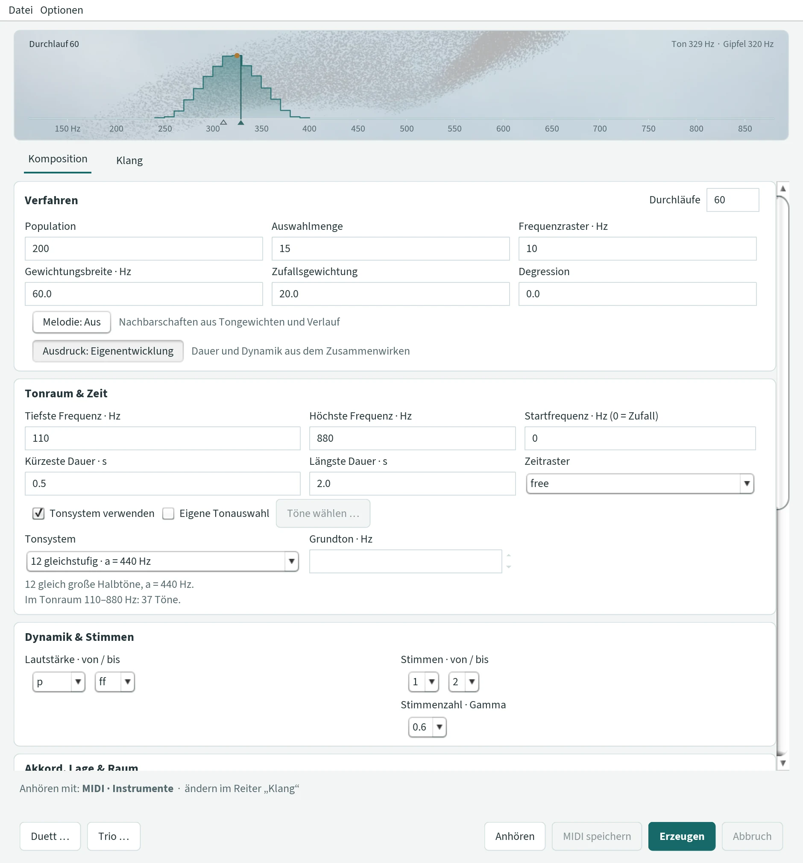The width and height of the screenshot is (803, 863).
Task: Toggle the Melodie: Aus button
Action: pos(72,322)
